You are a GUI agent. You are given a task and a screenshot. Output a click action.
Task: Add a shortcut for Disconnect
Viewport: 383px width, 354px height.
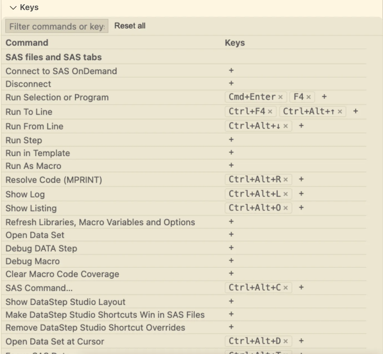coord(231,83)
